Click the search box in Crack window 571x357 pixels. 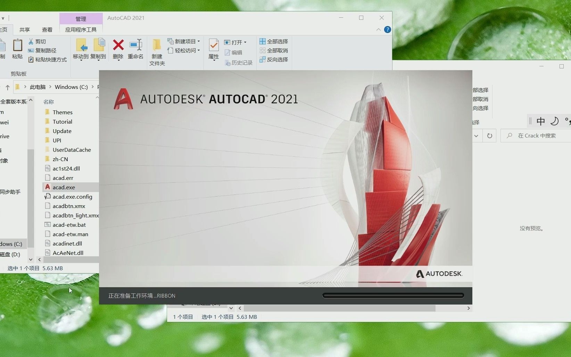[536, 135]
